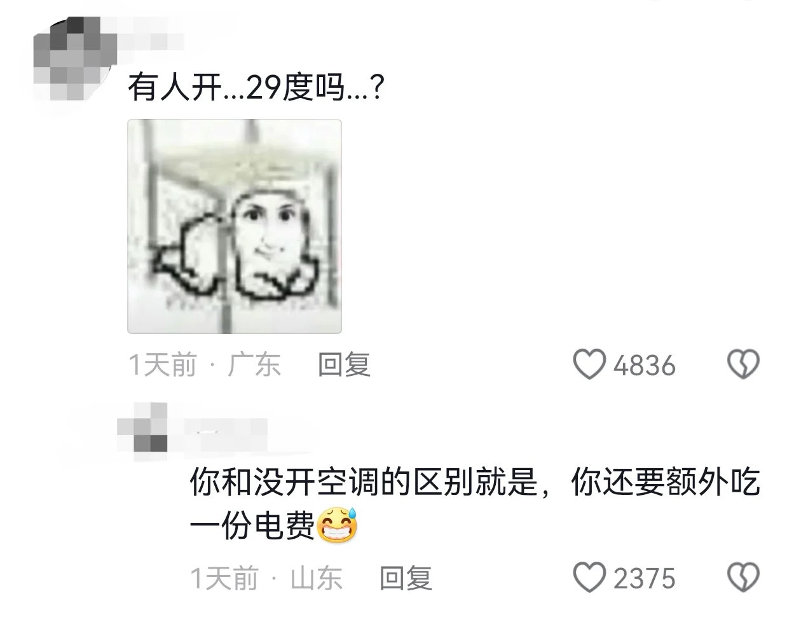This screenshot has width=801, height=624.
Task: Tap the 1天前 timestamp on first comment
Action: pos(163,365)
